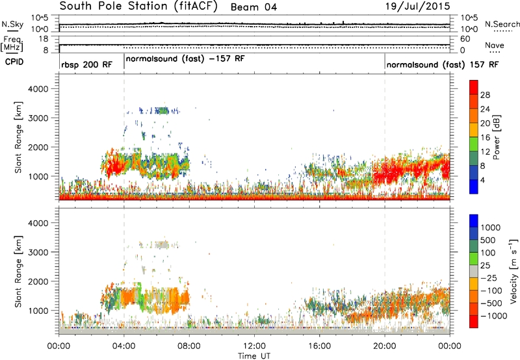Click the 'Freq. [MHz]' axis label
This screenshot has width=520, height=360.
[x=12, y=44]
